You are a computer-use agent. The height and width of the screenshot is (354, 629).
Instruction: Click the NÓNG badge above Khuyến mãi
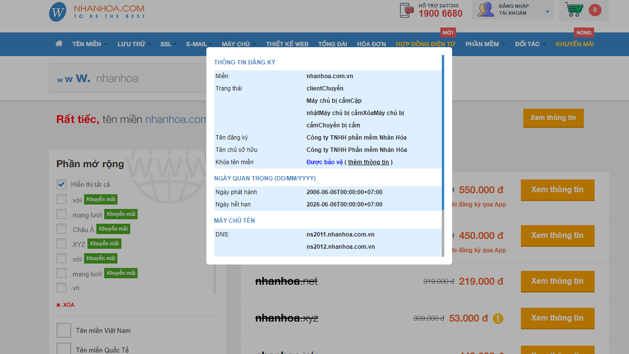[584, 32]
